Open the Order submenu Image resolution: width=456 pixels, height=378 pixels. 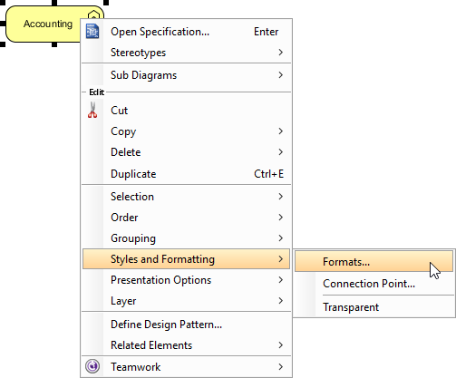(186, 218)
